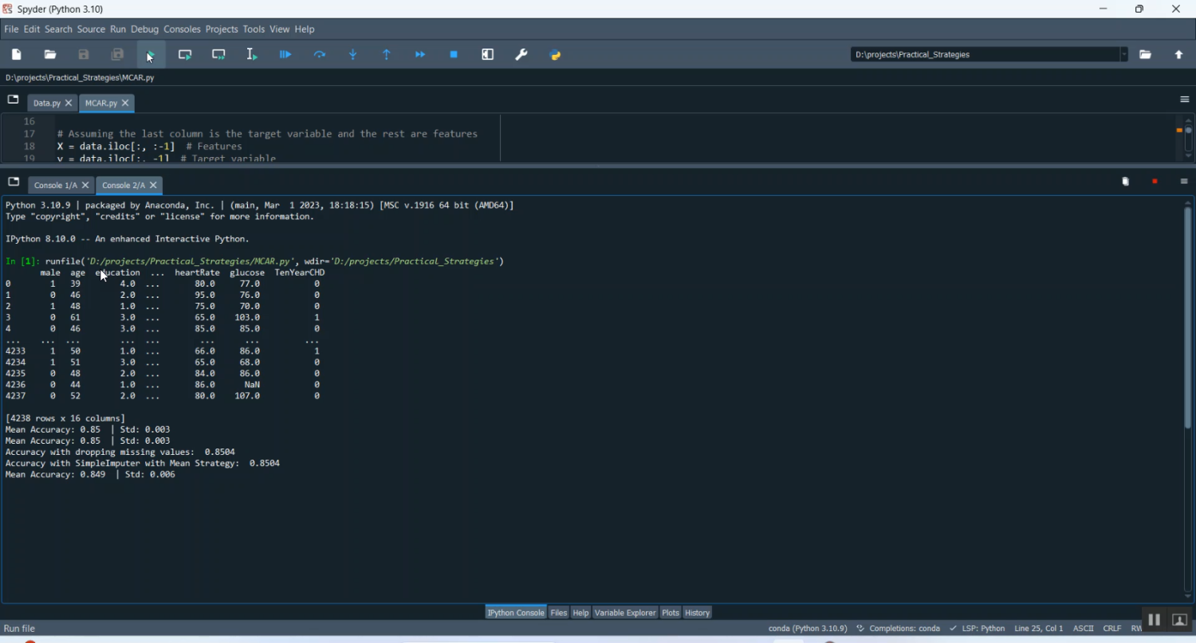
Task: Click the remove all variables icon in console
Action: coord(1126,182)
